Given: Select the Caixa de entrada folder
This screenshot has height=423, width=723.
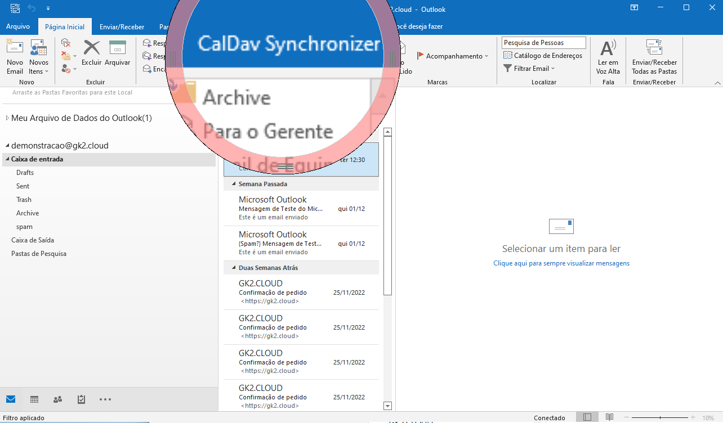Looking at the screenshot, I should coord(109,159).
